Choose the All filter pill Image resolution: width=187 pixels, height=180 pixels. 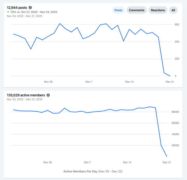pyautogui.click(x=173, y=10)
